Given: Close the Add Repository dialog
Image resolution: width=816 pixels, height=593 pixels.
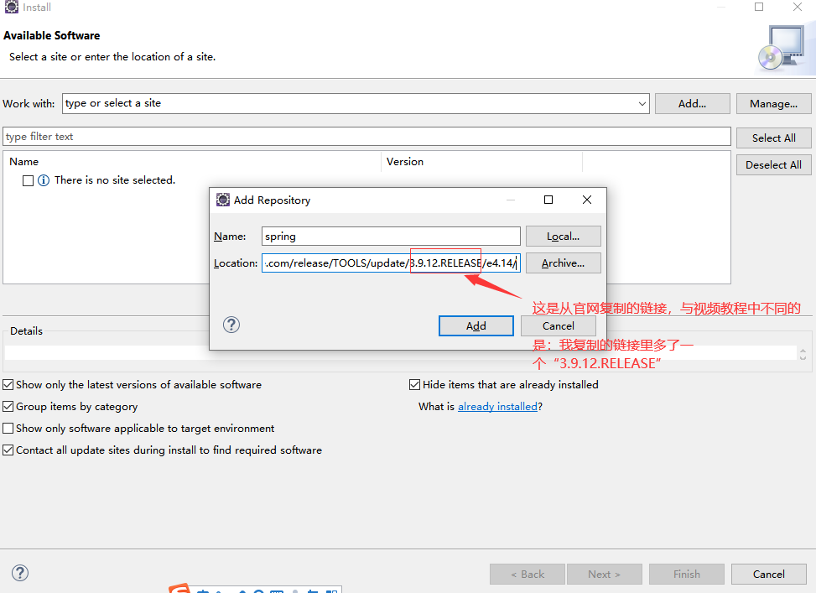Looking at the screenshot, I should tap(587, 200).
